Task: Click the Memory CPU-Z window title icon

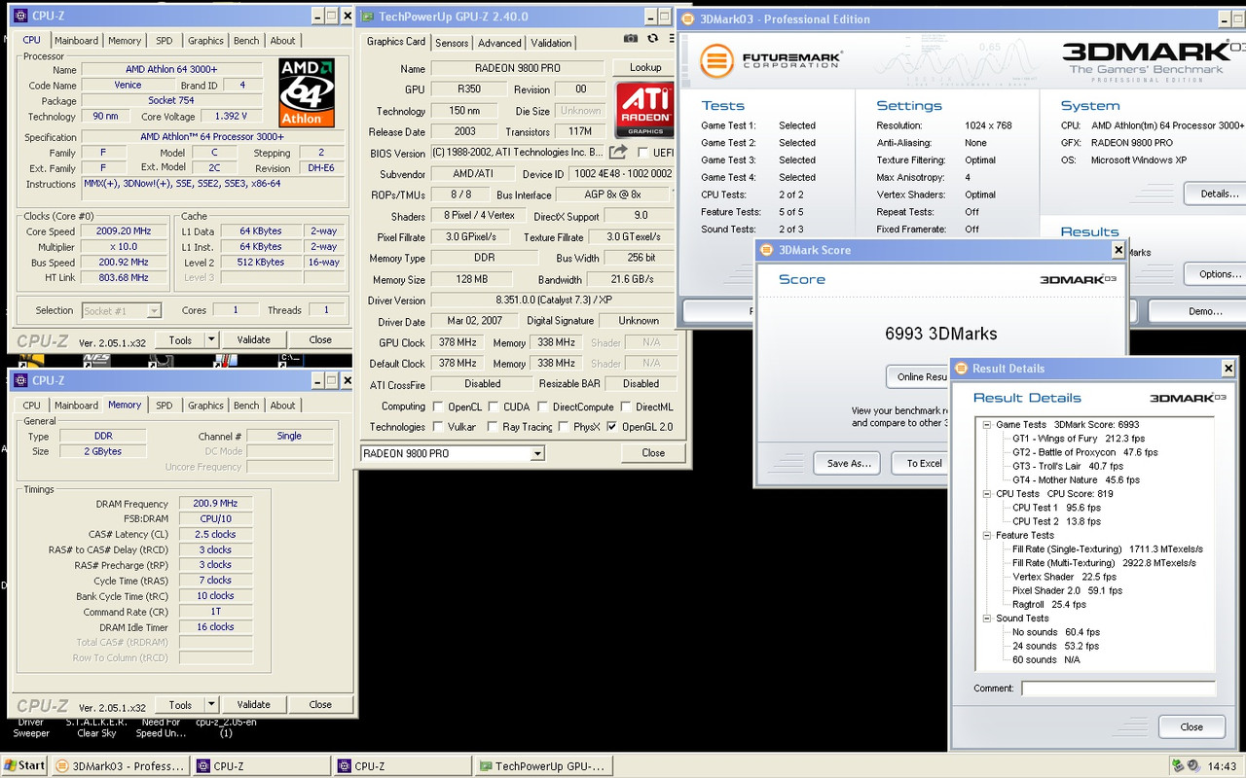Action: [19, 380]
